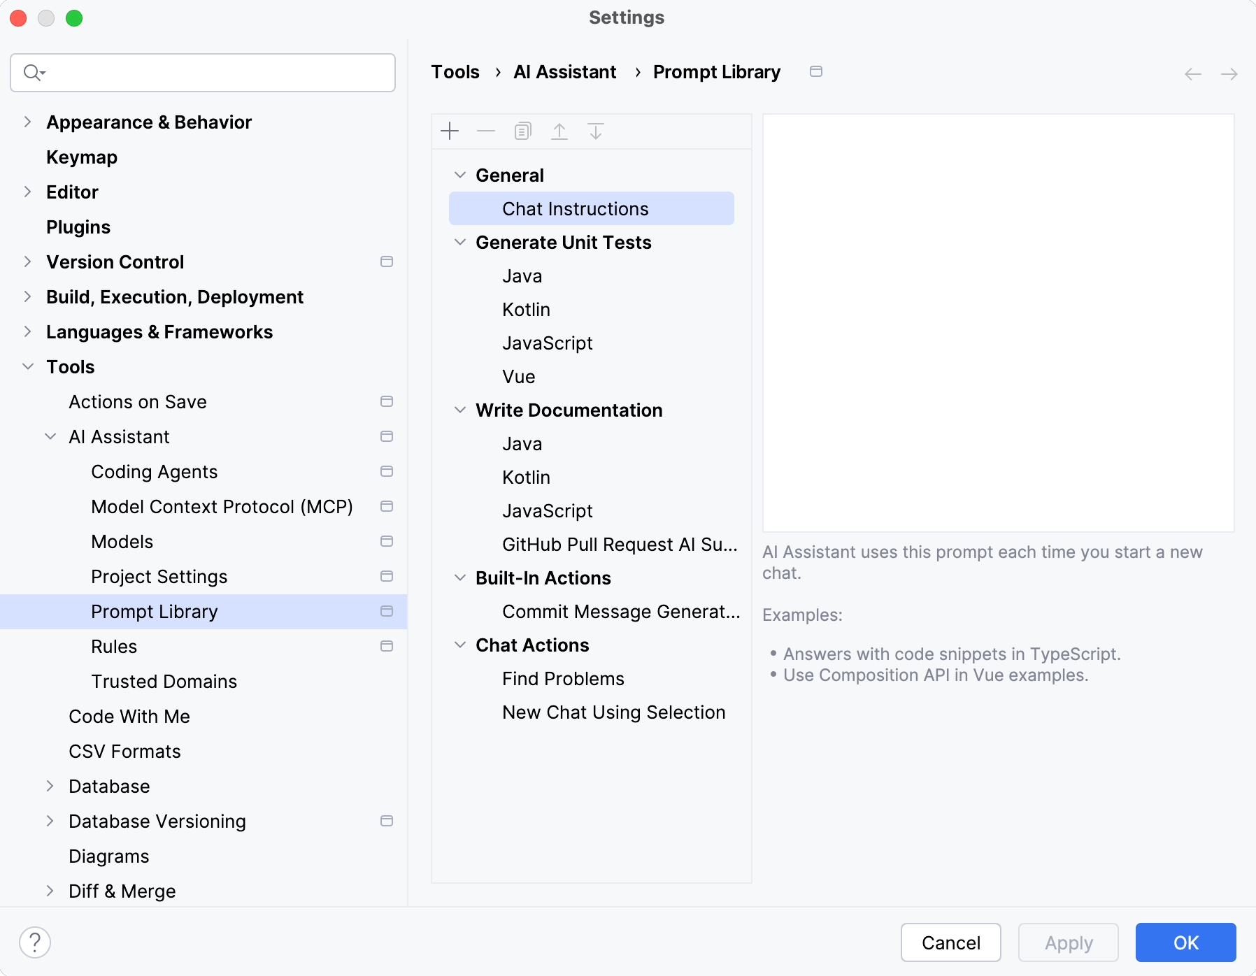Click inside the chat instructions text area
The width and height of the screenshot is (1256, 976).
998,322
